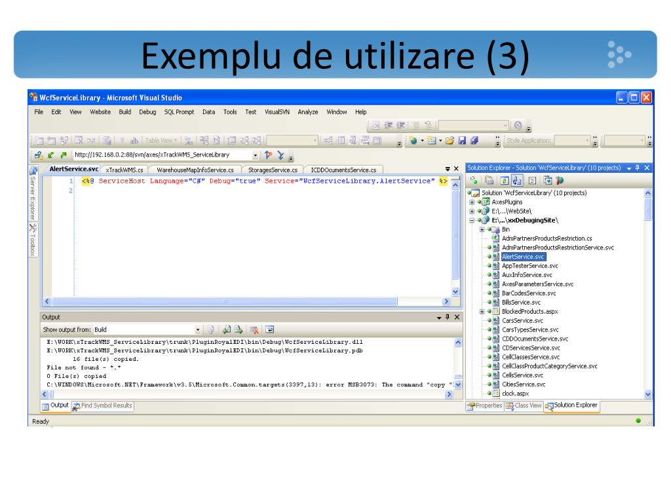Click Copy Web Site icon in Solution Explorer

click(547, 181)
